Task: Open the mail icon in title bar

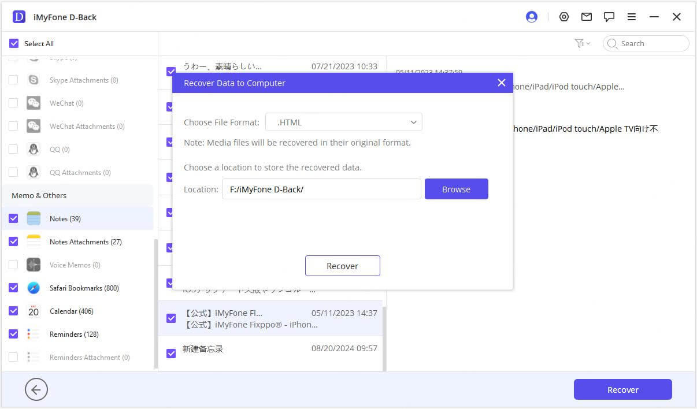Action: click(x=587, y=17)
